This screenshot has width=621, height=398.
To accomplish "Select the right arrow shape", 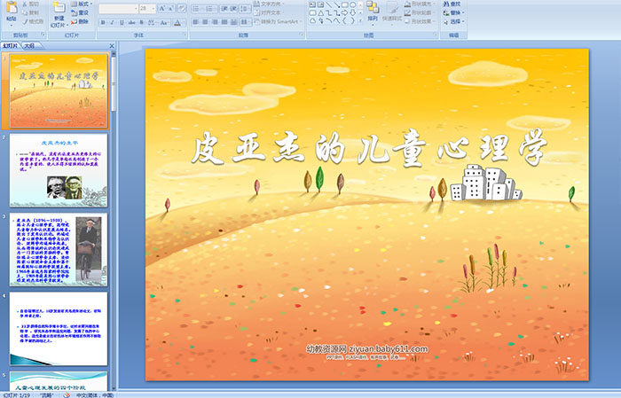I will click(344, 13).
